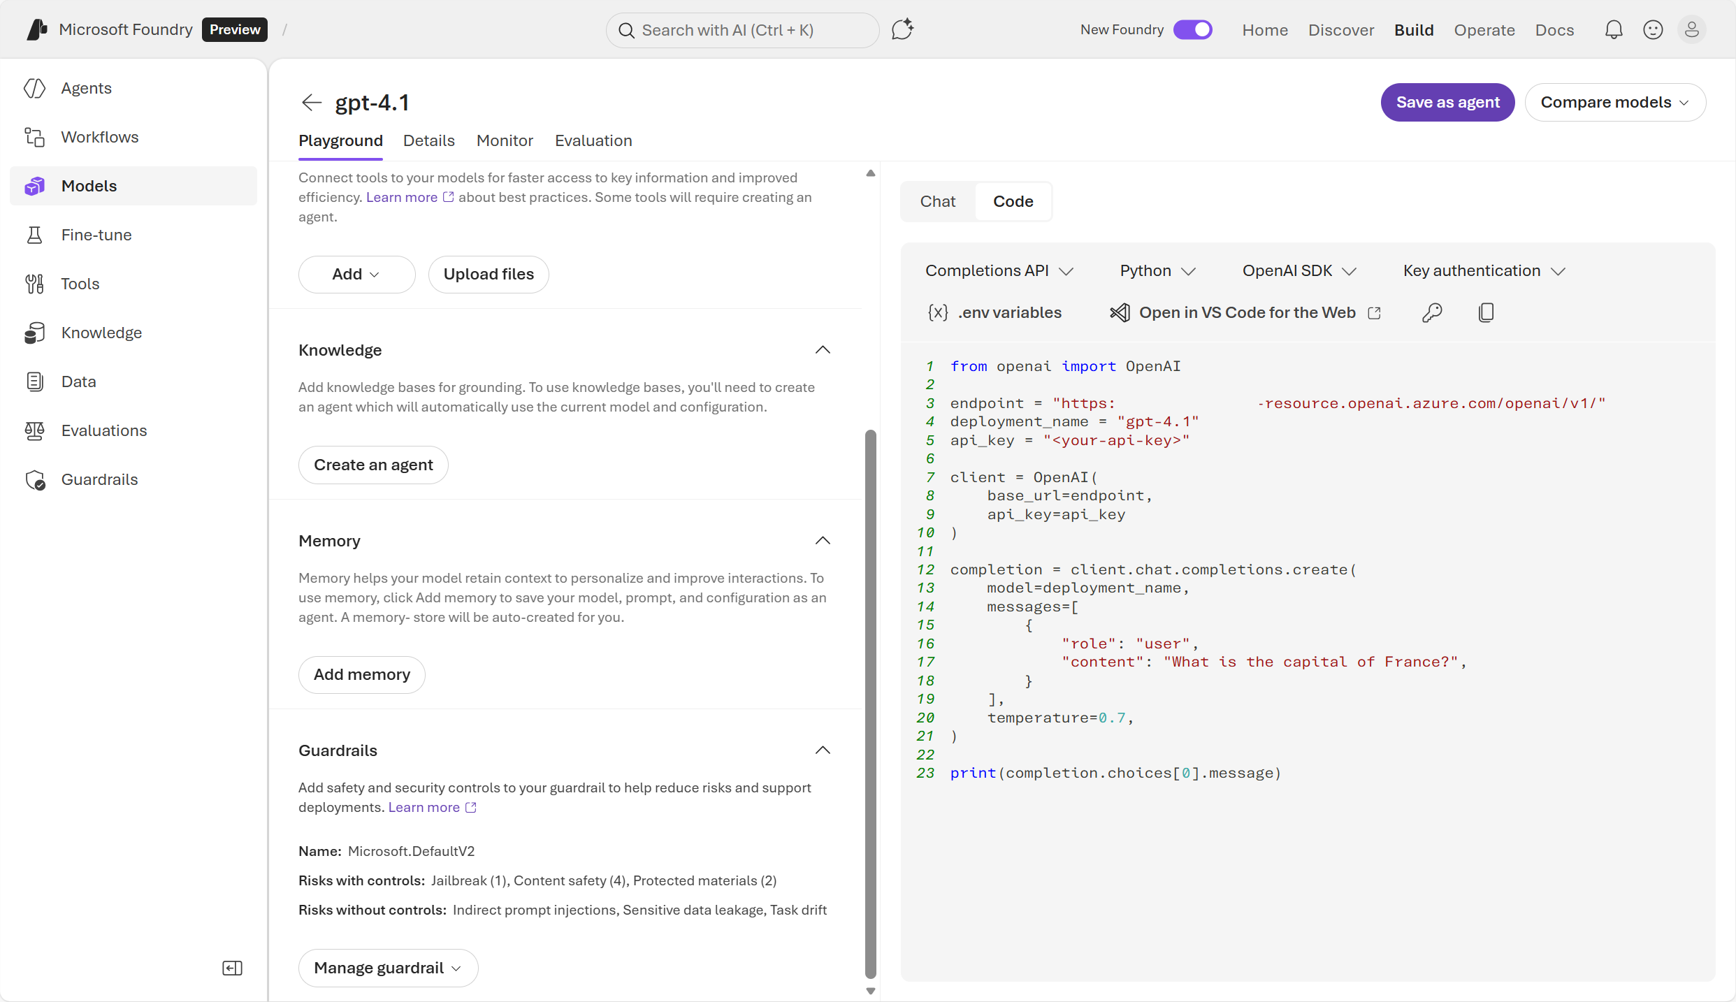Click the Save as agent button
The image size is (1736, 1002).
tap(1447, 103)
